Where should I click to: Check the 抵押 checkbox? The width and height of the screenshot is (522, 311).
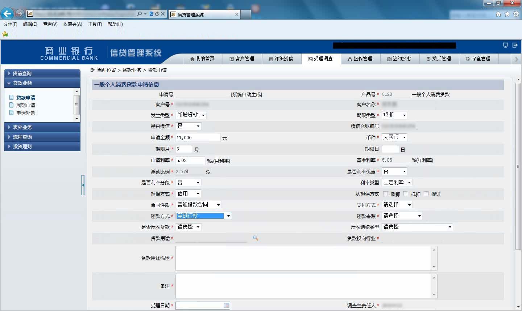(x=406, y=194)
